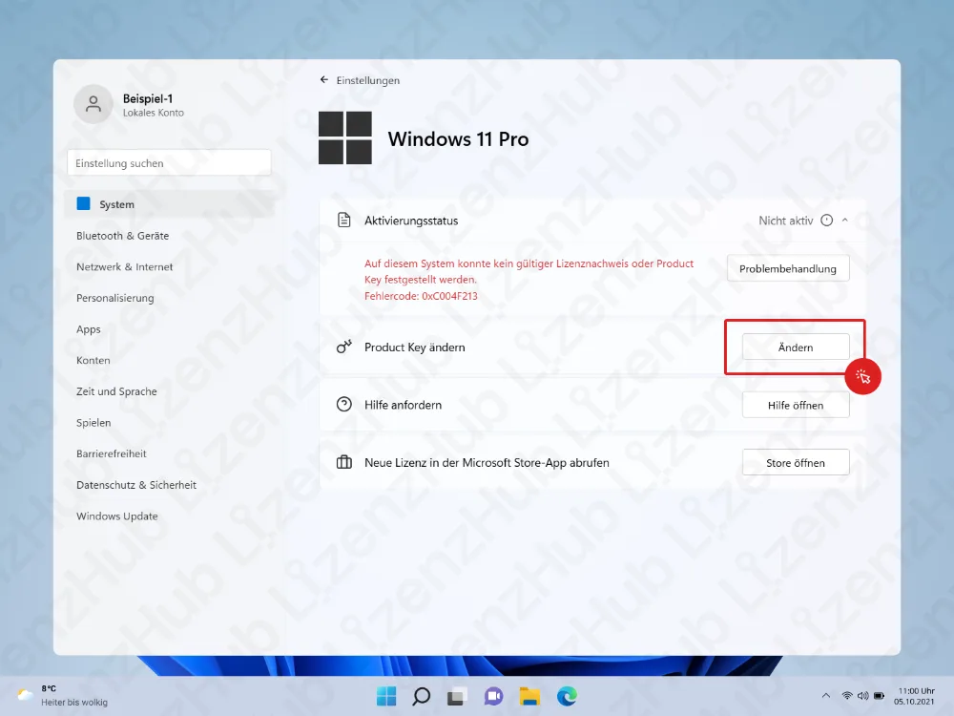The image size is (954, 716).
Task: Click the Einstellungen breadcrumb label
Action: (x=367, y=80)
